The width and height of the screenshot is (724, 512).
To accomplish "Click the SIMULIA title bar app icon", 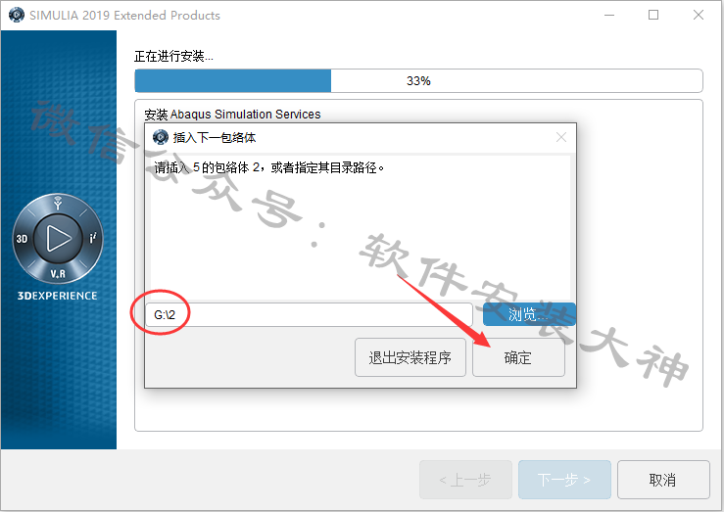I will (17, 15).
